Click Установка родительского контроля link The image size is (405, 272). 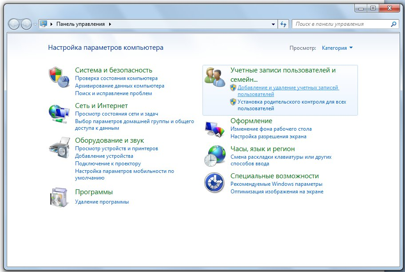[x=292, y=105]
